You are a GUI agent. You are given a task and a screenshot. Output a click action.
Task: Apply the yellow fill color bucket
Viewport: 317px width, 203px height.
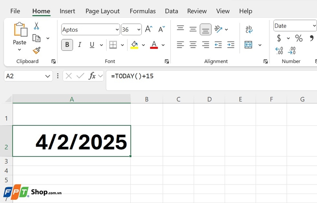[134, 45]
